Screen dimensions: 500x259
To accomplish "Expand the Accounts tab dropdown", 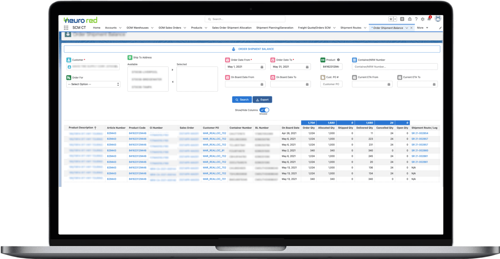I will point(120,28).
